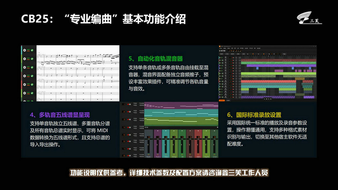
Task: Click the first page dot below DAW arrangement
Action: (x=265, y=99)
